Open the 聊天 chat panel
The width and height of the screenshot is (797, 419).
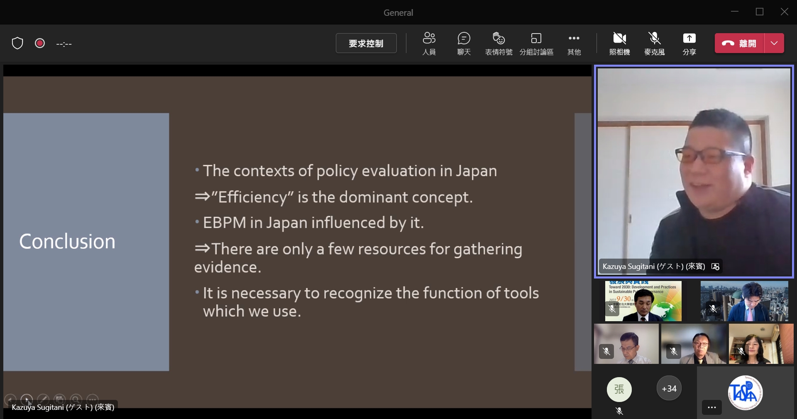click(x=464, y=44)
